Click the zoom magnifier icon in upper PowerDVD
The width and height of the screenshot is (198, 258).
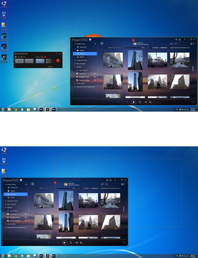point(140,102)
